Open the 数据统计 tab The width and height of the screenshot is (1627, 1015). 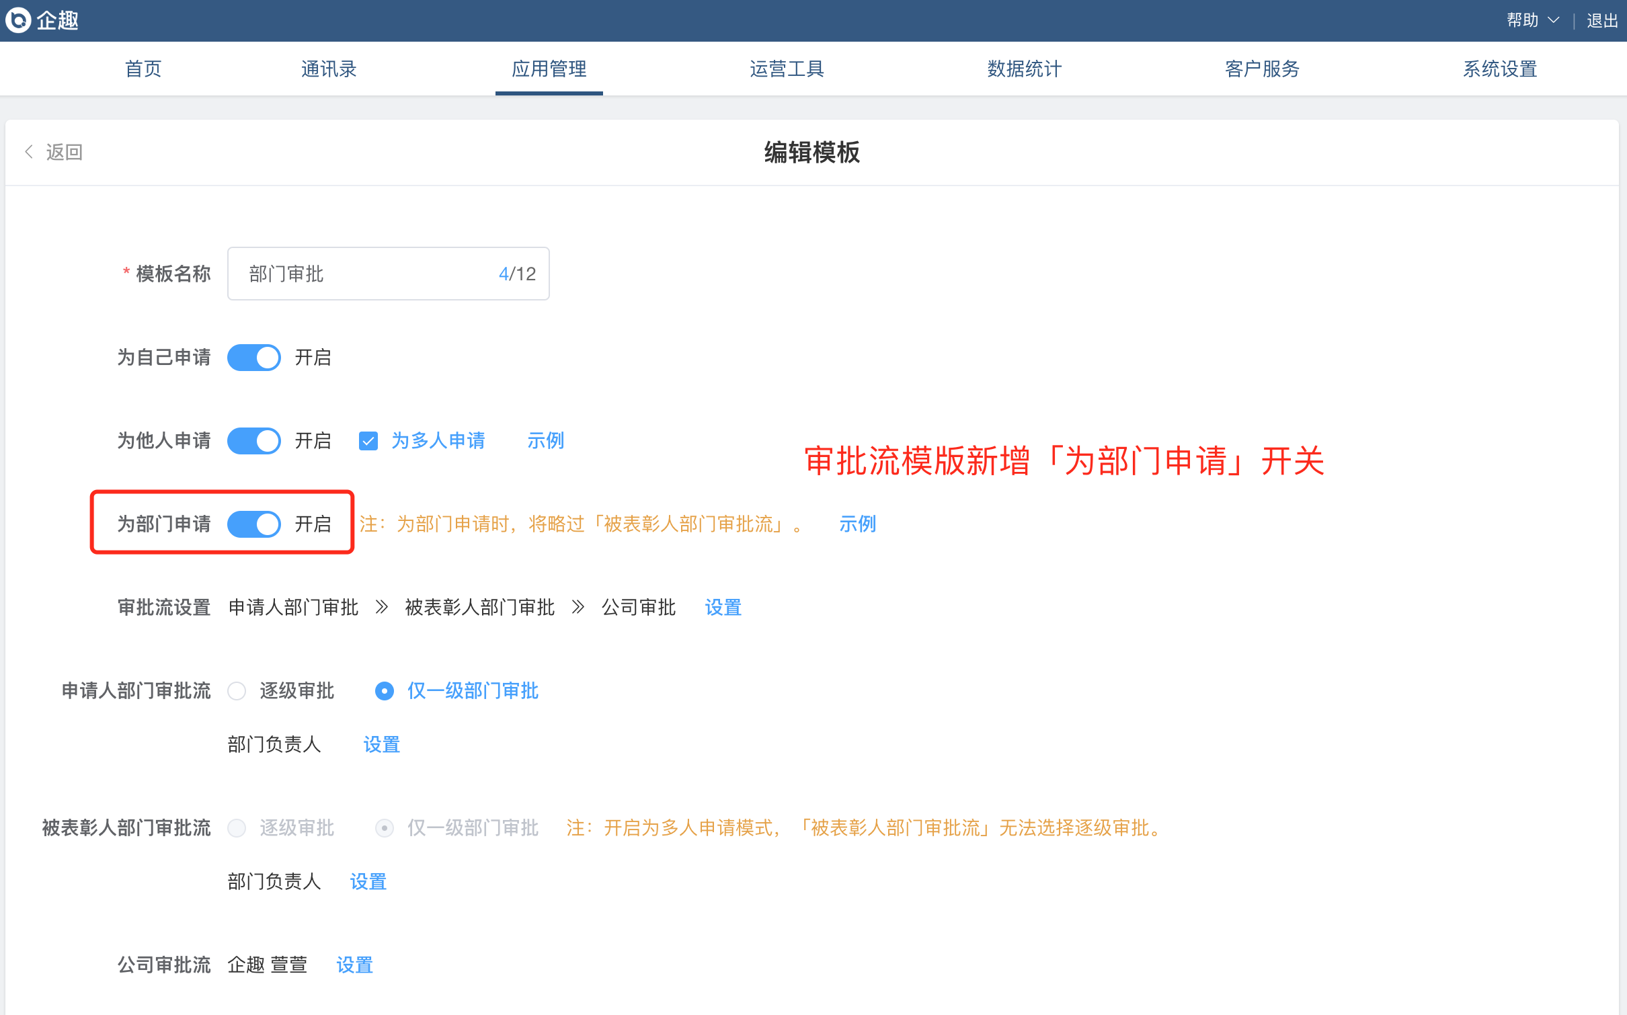[x=1024, y=69]
